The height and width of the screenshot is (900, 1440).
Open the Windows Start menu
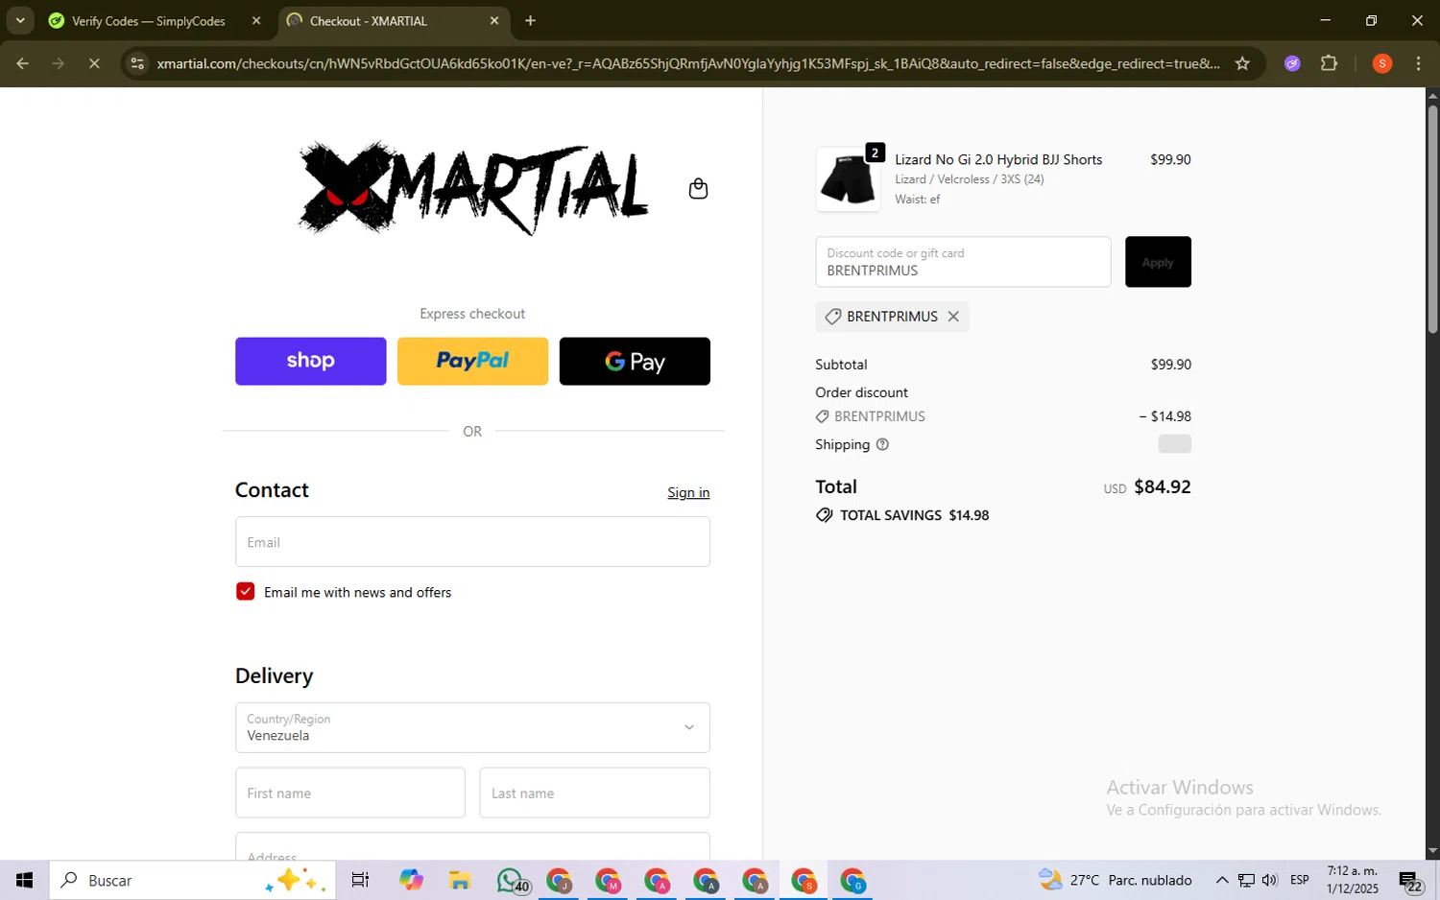coord(24,880)
